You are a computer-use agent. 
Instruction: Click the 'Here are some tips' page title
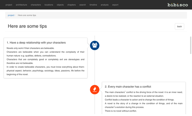click(27, 26)
